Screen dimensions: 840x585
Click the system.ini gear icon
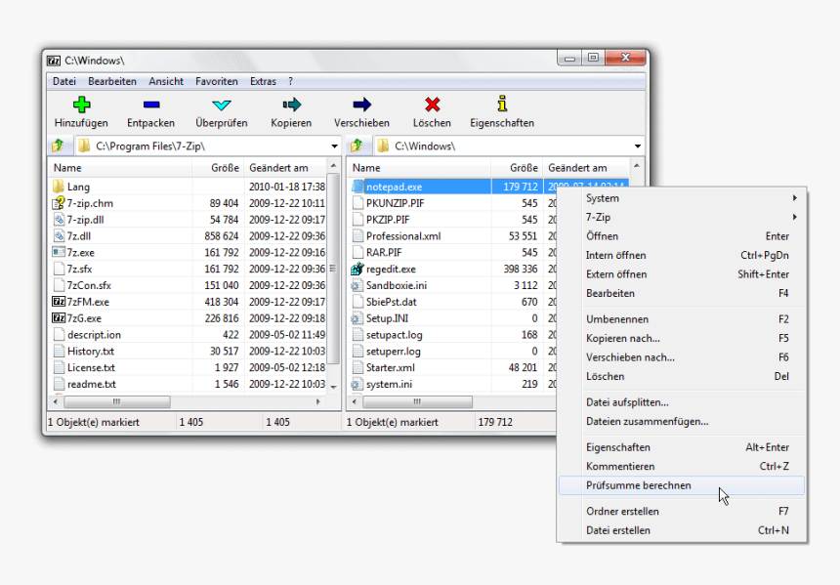click(x=357, y=384)
